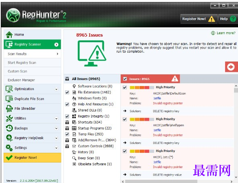Viewport: 238px width, 183px height.
Task: Toggle the File Extensions checkbox
Action: [67, 93]
